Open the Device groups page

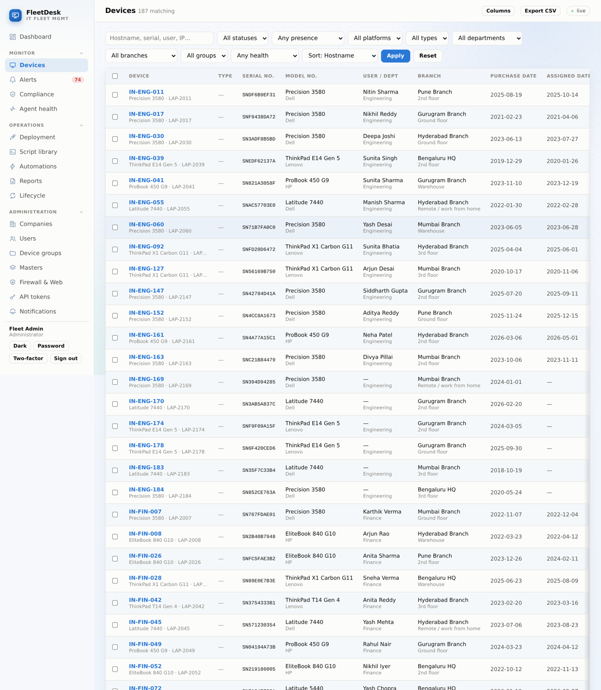[47, 253]
